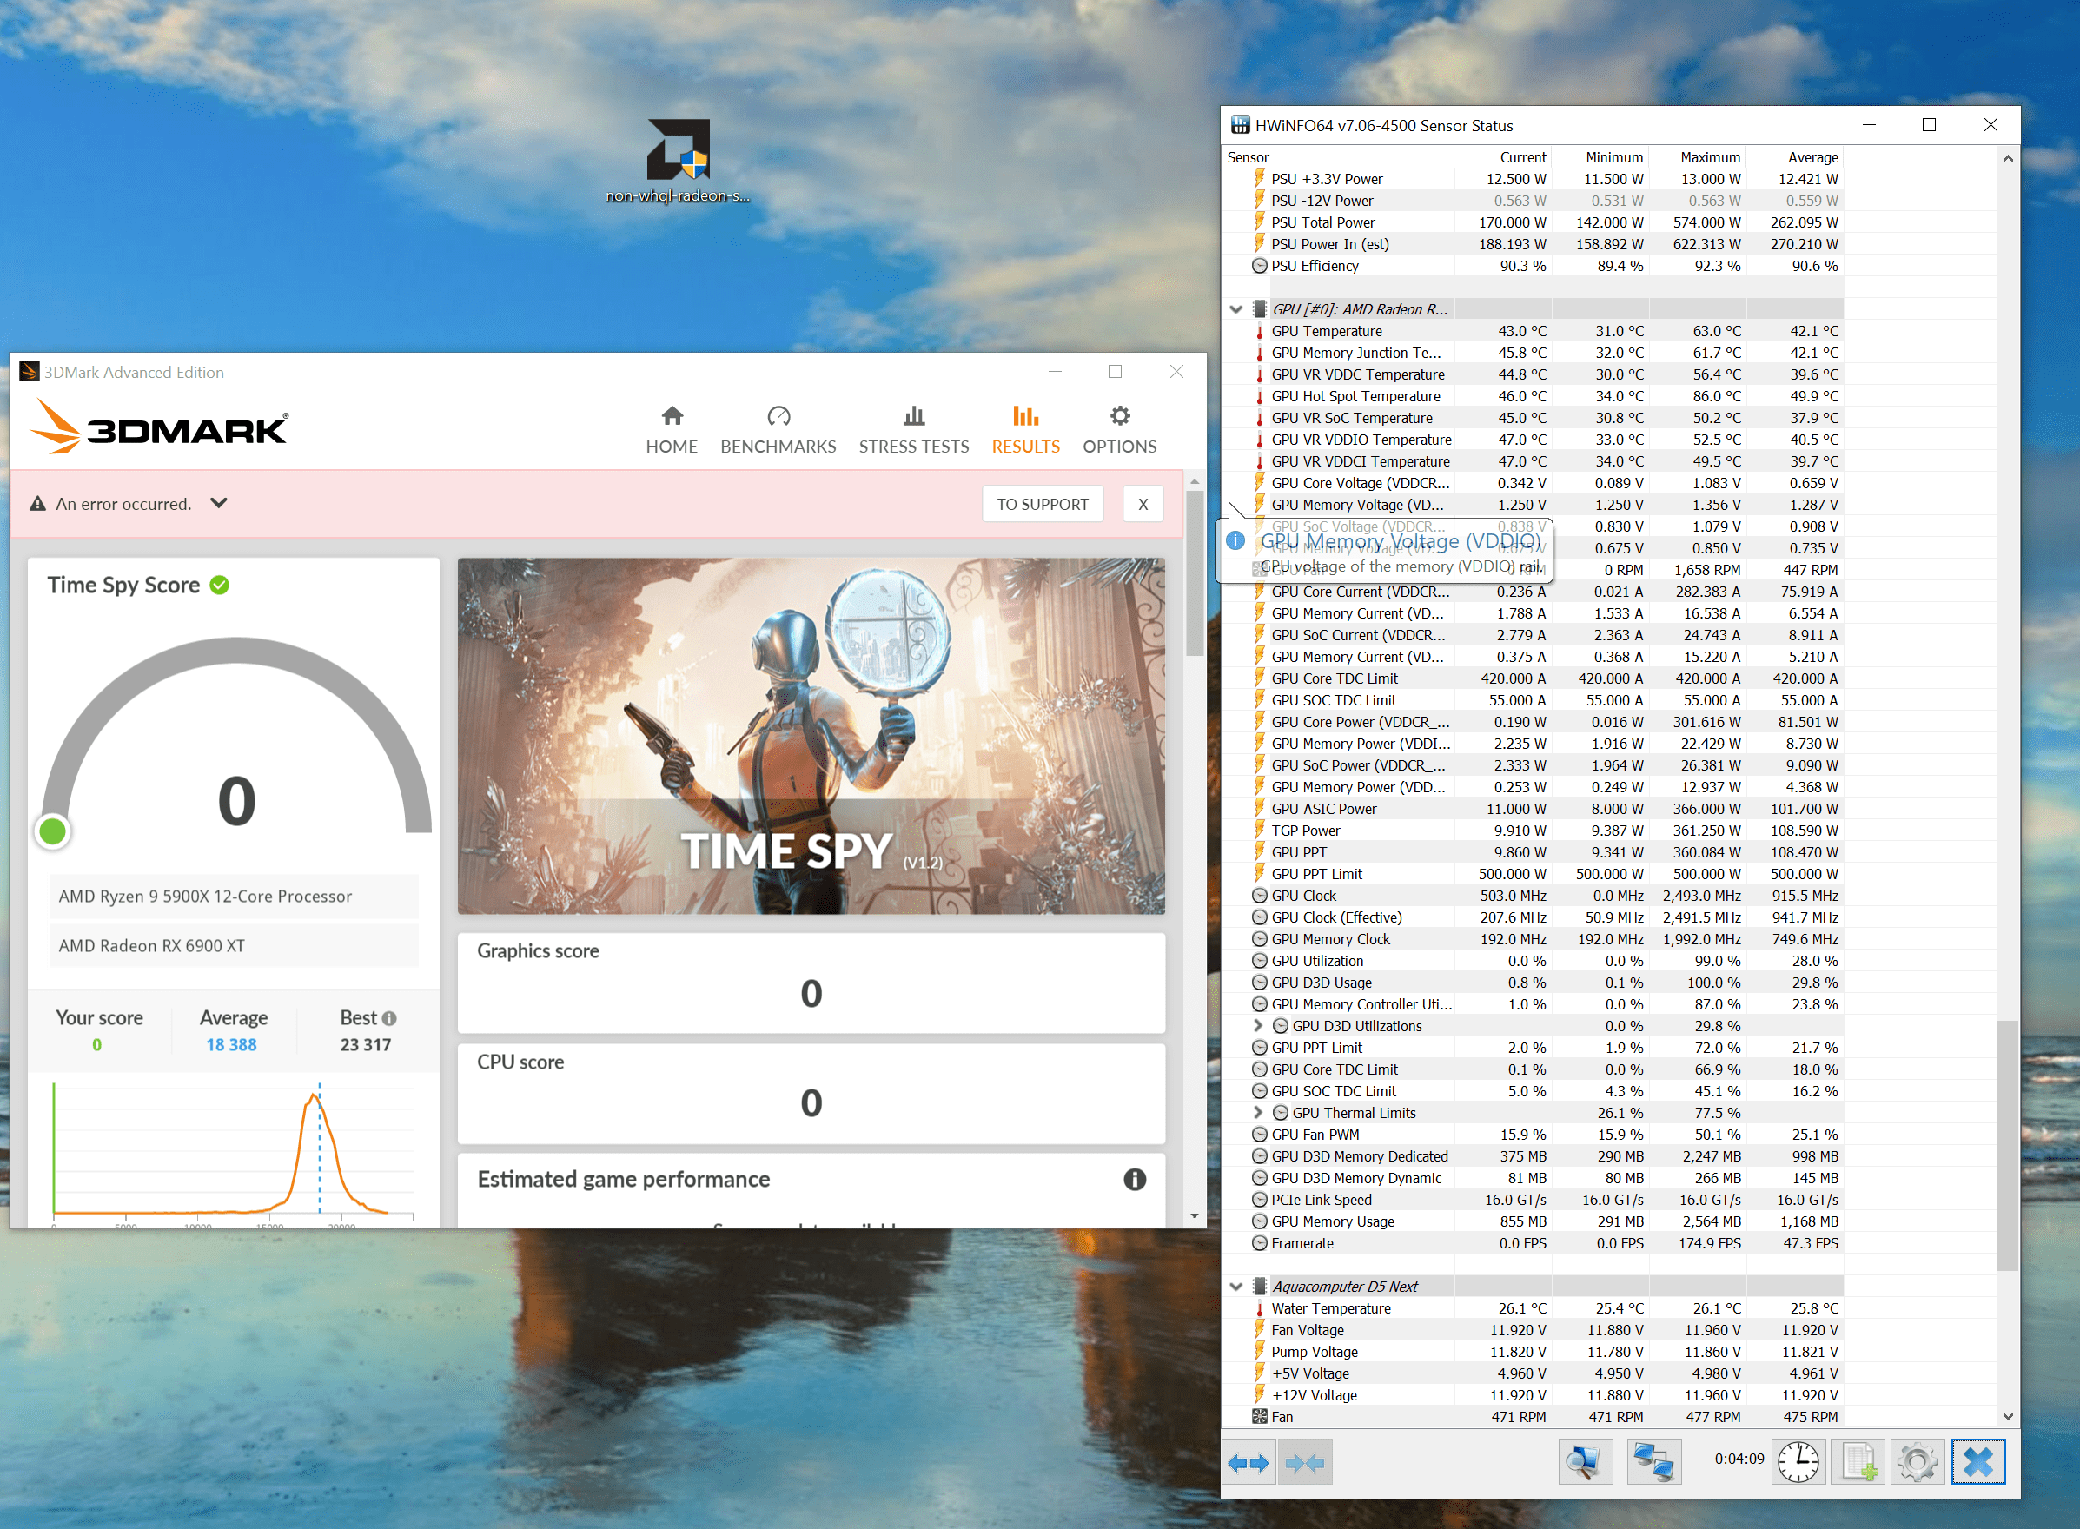
Task: Open the OPTIONS tab label
Action: coord(1120,447)
